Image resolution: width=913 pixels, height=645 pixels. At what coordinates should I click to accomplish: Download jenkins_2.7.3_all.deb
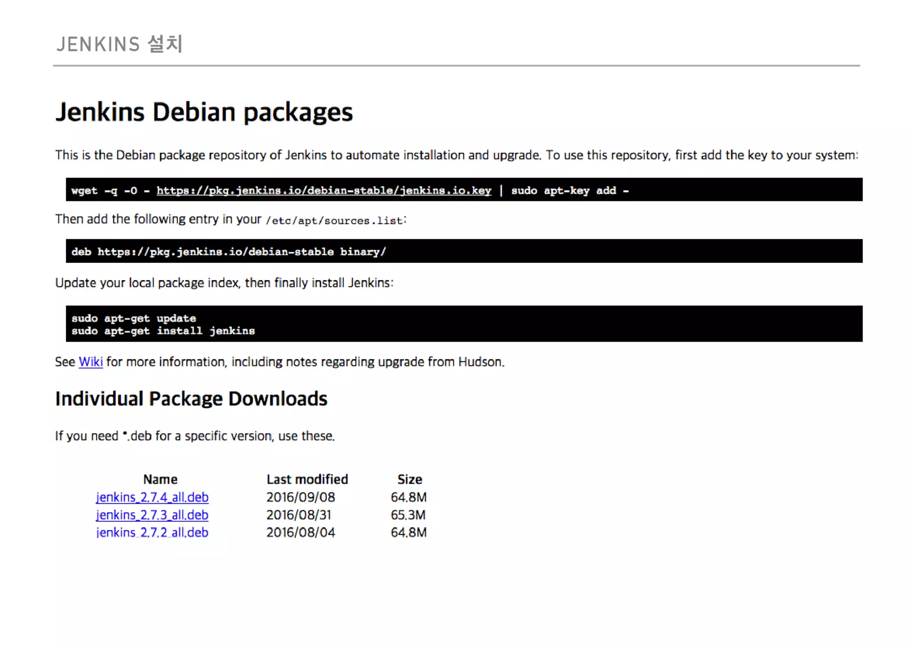point(152,515)
